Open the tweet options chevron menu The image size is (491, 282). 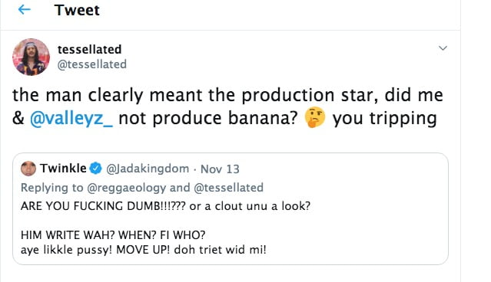click(x=443, y=48)
